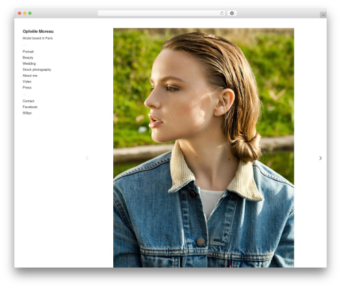Maximize window with green button
Image resolution: width=341 pixels, height=288 pixels.
(30, 13)
